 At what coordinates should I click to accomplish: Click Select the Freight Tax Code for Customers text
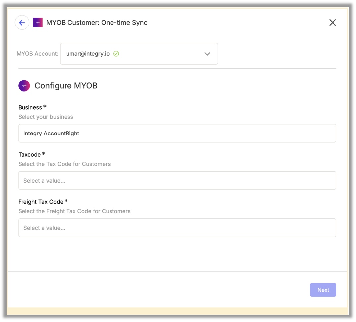pos(74,211)
